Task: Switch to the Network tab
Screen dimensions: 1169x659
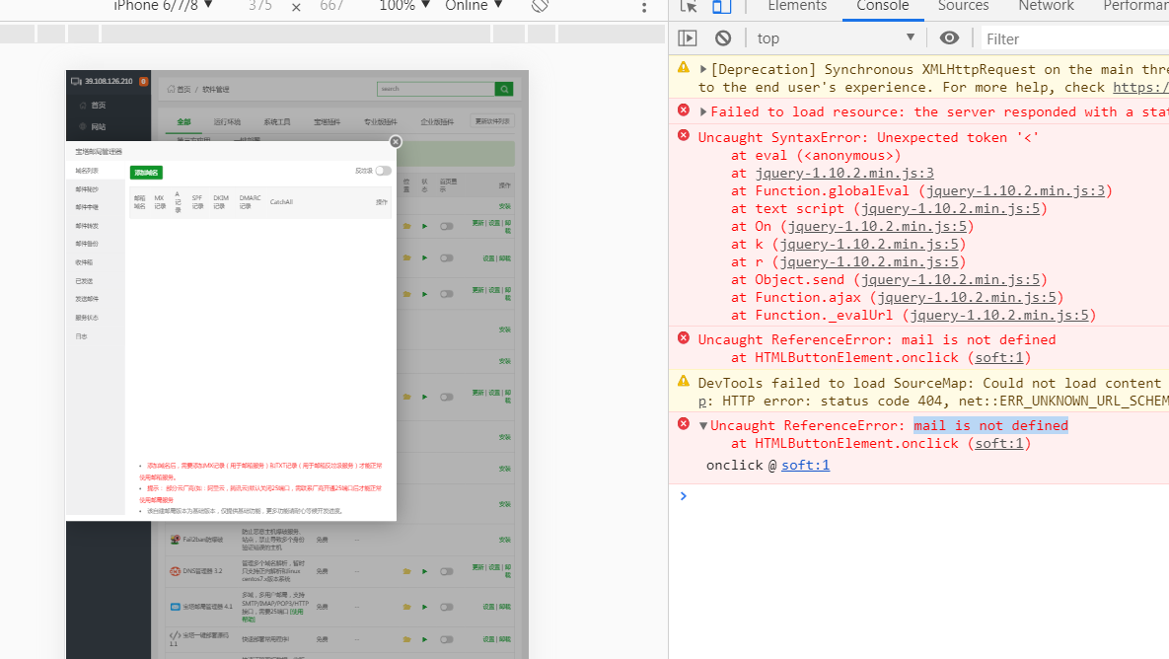Action: (x=1046, y=6)
